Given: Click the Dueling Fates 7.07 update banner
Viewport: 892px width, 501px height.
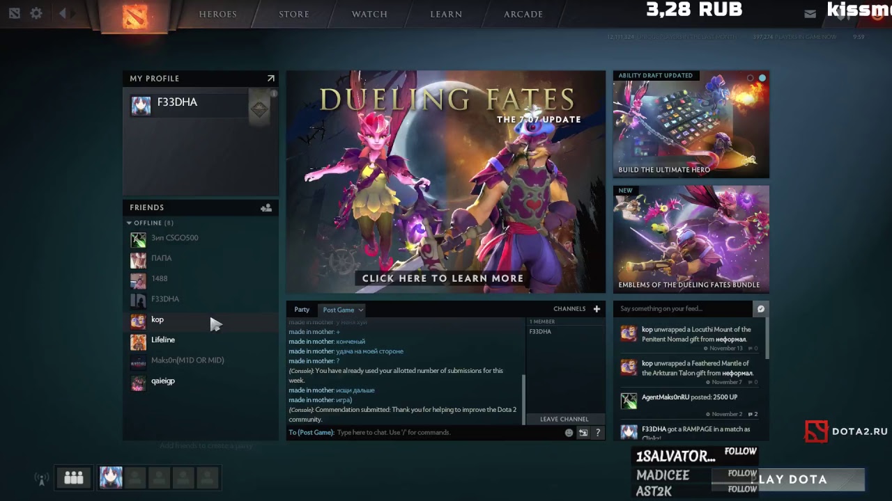Looking at the screenshot, I should point(446,182).
